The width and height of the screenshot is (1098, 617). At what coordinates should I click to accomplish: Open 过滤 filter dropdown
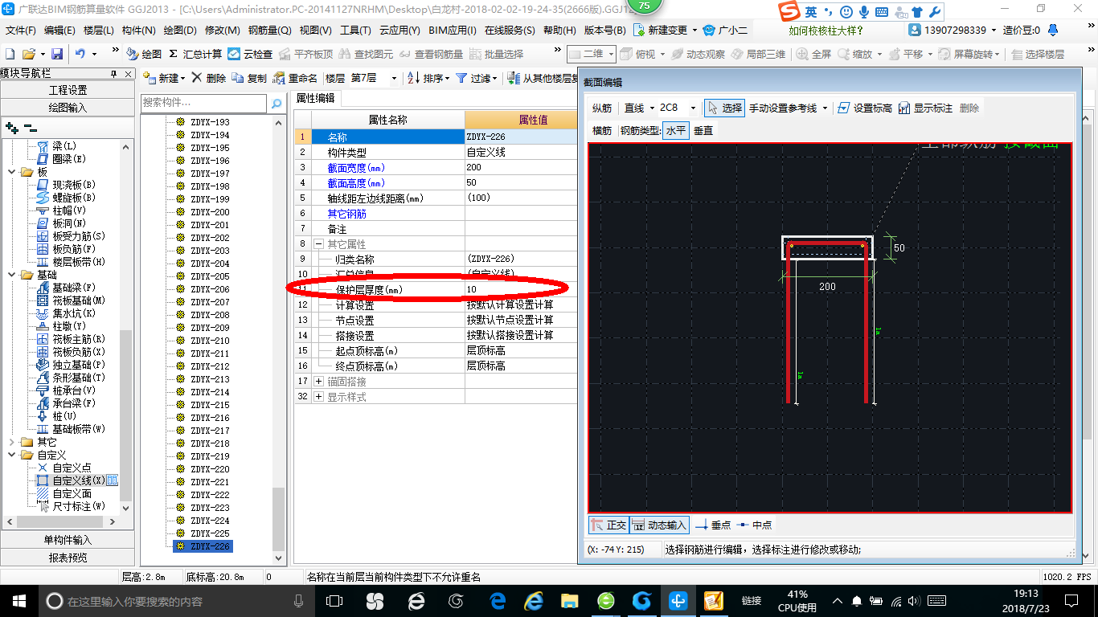pyautogui.click(x=476, y=78)
